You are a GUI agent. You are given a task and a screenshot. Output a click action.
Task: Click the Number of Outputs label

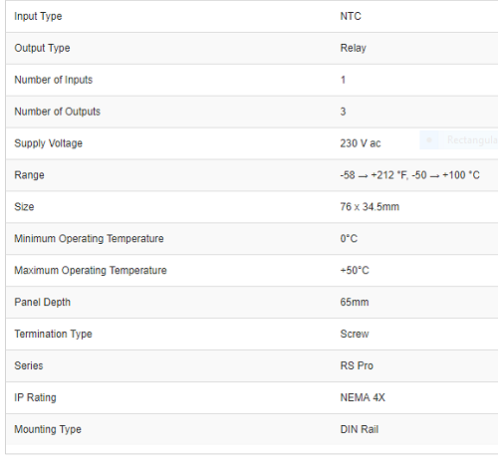point(57,112)
